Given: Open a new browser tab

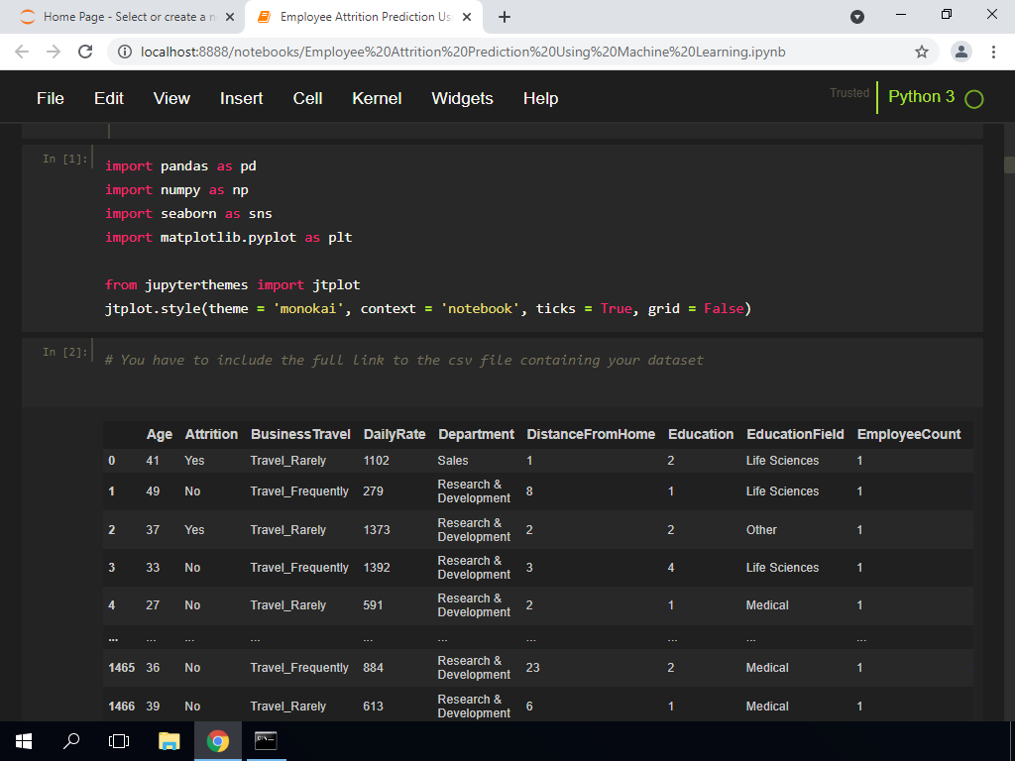Looking at the screenshot, I should (505, 17).
